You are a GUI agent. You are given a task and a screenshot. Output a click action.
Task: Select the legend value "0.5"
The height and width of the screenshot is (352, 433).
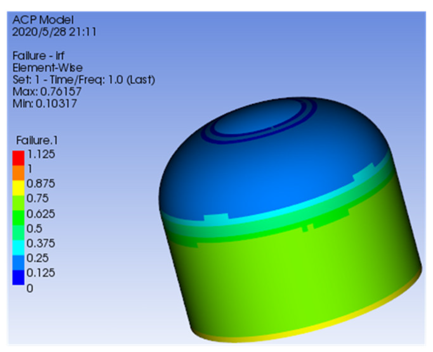(x=34, y=229)
